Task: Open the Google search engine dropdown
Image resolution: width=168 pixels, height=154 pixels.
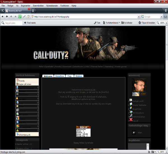Action: click(x=162, y=17)
